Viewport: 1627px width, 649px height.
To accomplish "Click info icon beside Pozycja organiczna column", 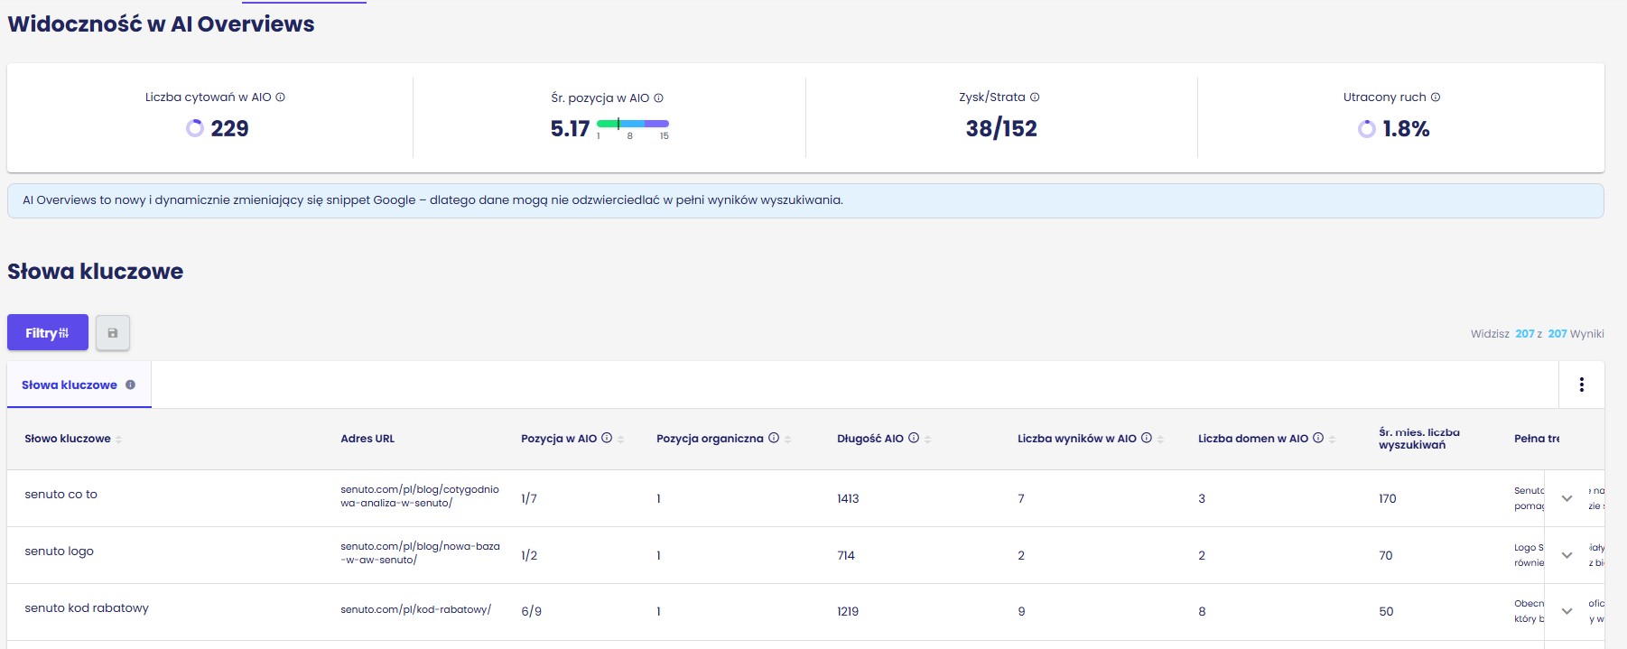I will point(774,438).
